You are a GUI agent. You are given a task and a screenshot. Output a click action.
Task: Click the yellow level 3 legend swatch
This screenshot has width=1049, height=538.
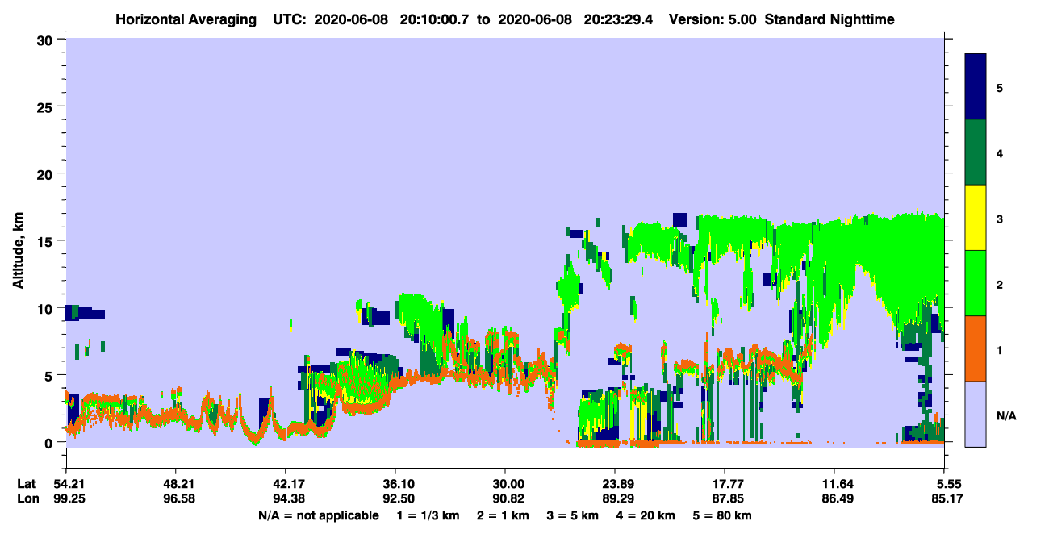[x=976, y=218]
